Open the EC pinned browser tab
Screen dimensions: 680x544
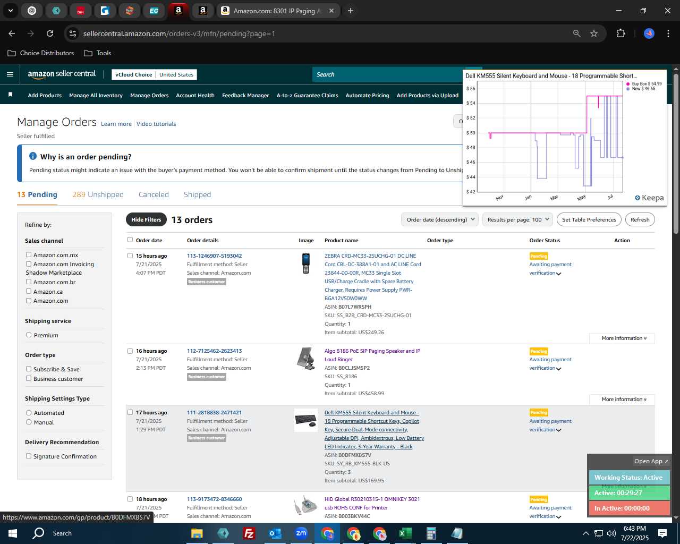click(x=154, y=11)
